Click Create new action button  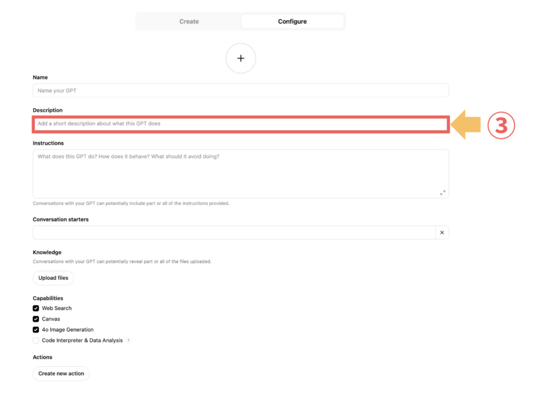(61, 373)
